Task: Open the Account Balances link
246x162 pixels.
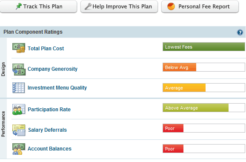Action: pyautogui.click(x=49, y=149)
